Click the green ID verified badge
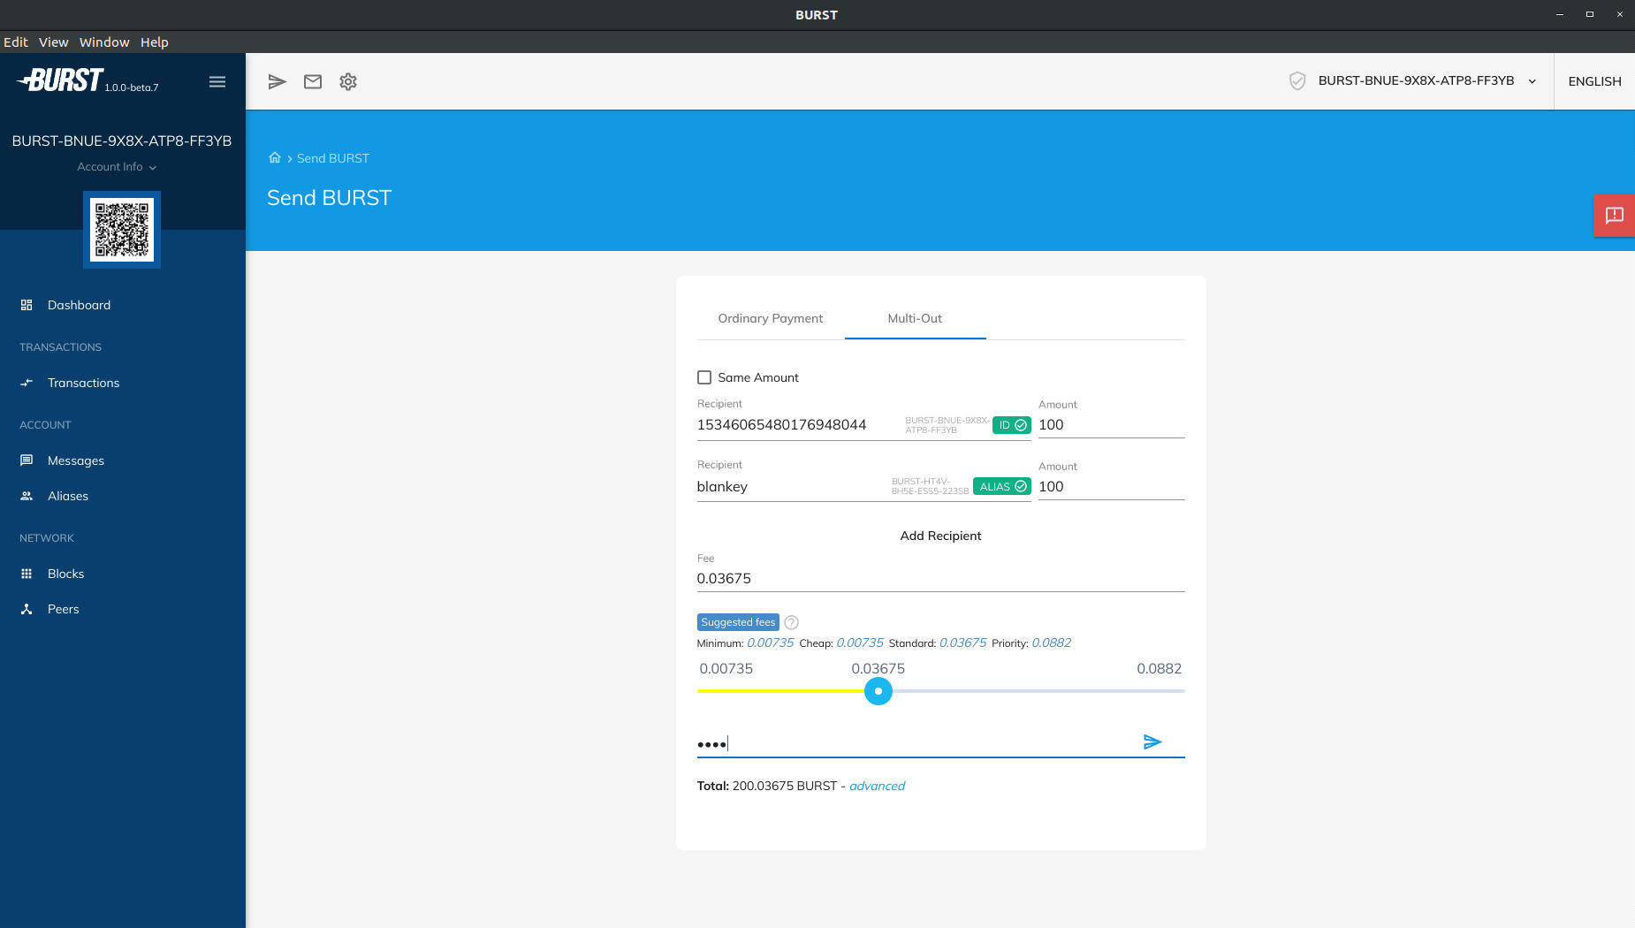 click(x=1011, y=425)
